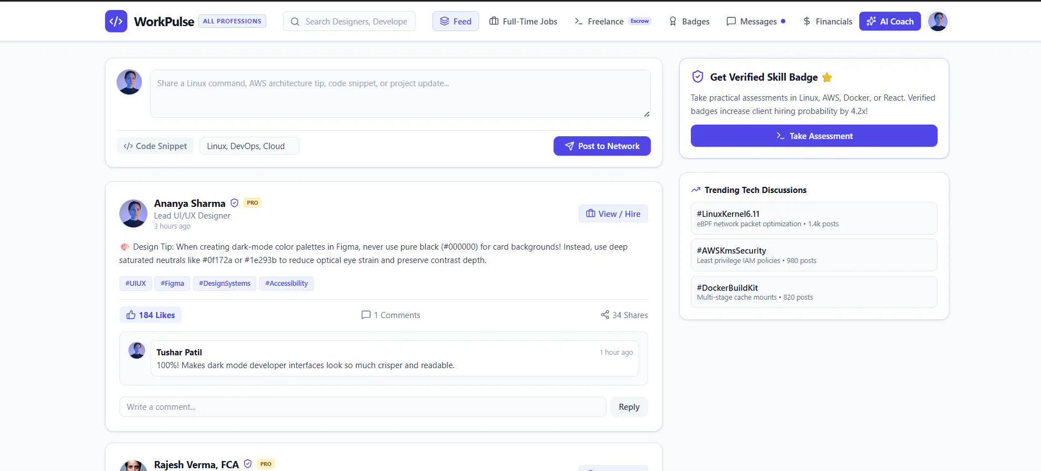Click #UIUX hashtag tag
This screenshot has height=471, width=1041.
136,283
